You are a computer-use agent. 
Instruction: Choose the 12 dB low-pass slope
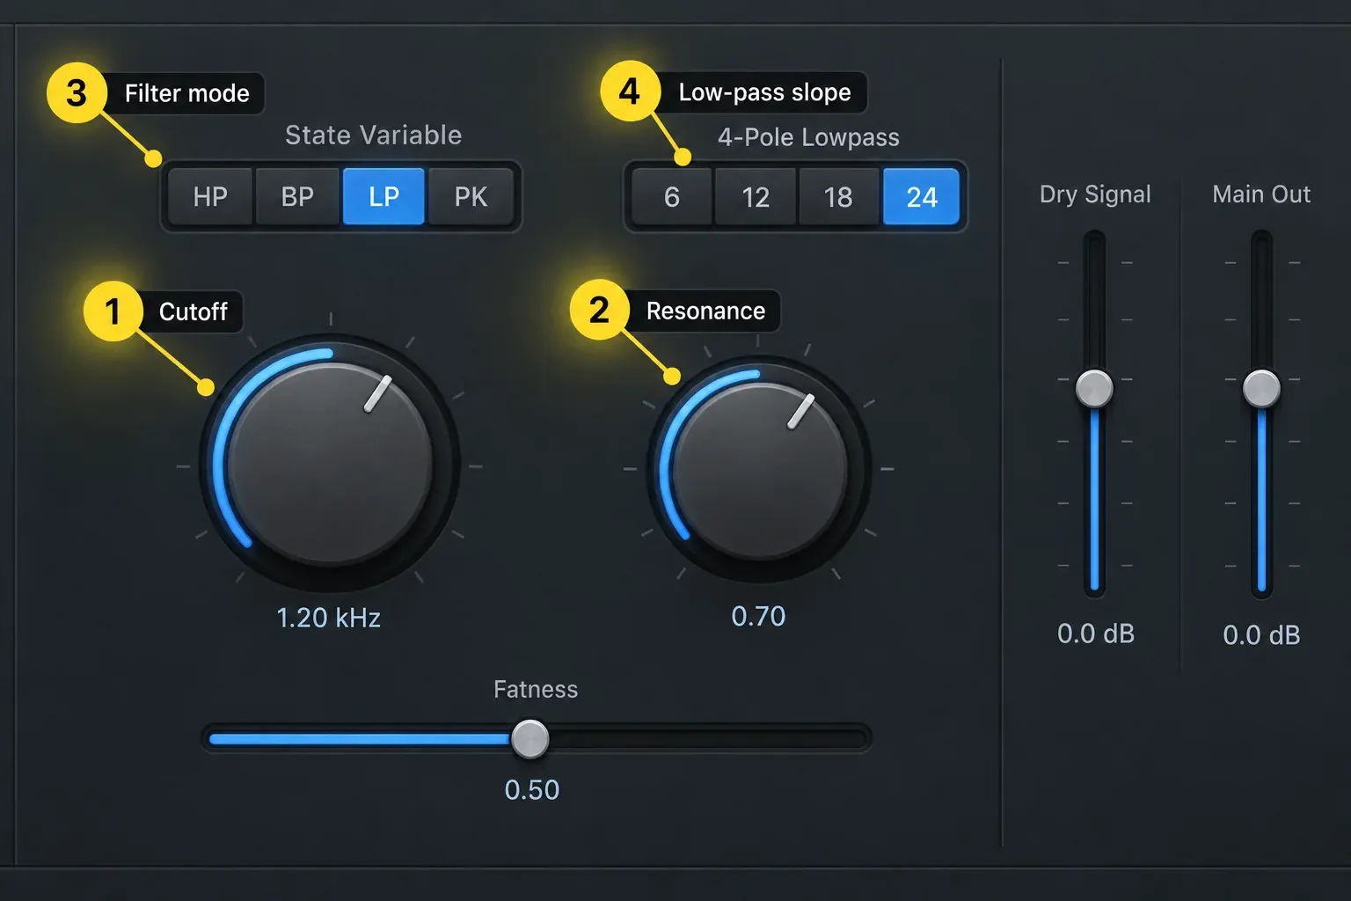[756, 197]
